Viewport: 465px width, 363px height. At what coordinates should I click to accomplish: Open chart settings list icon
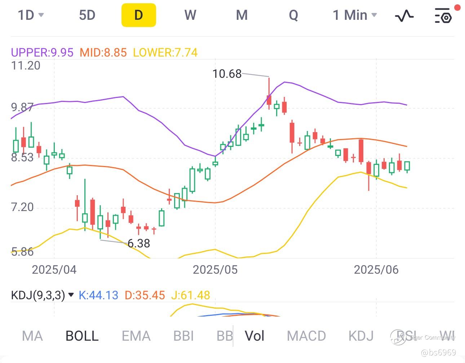443,15
